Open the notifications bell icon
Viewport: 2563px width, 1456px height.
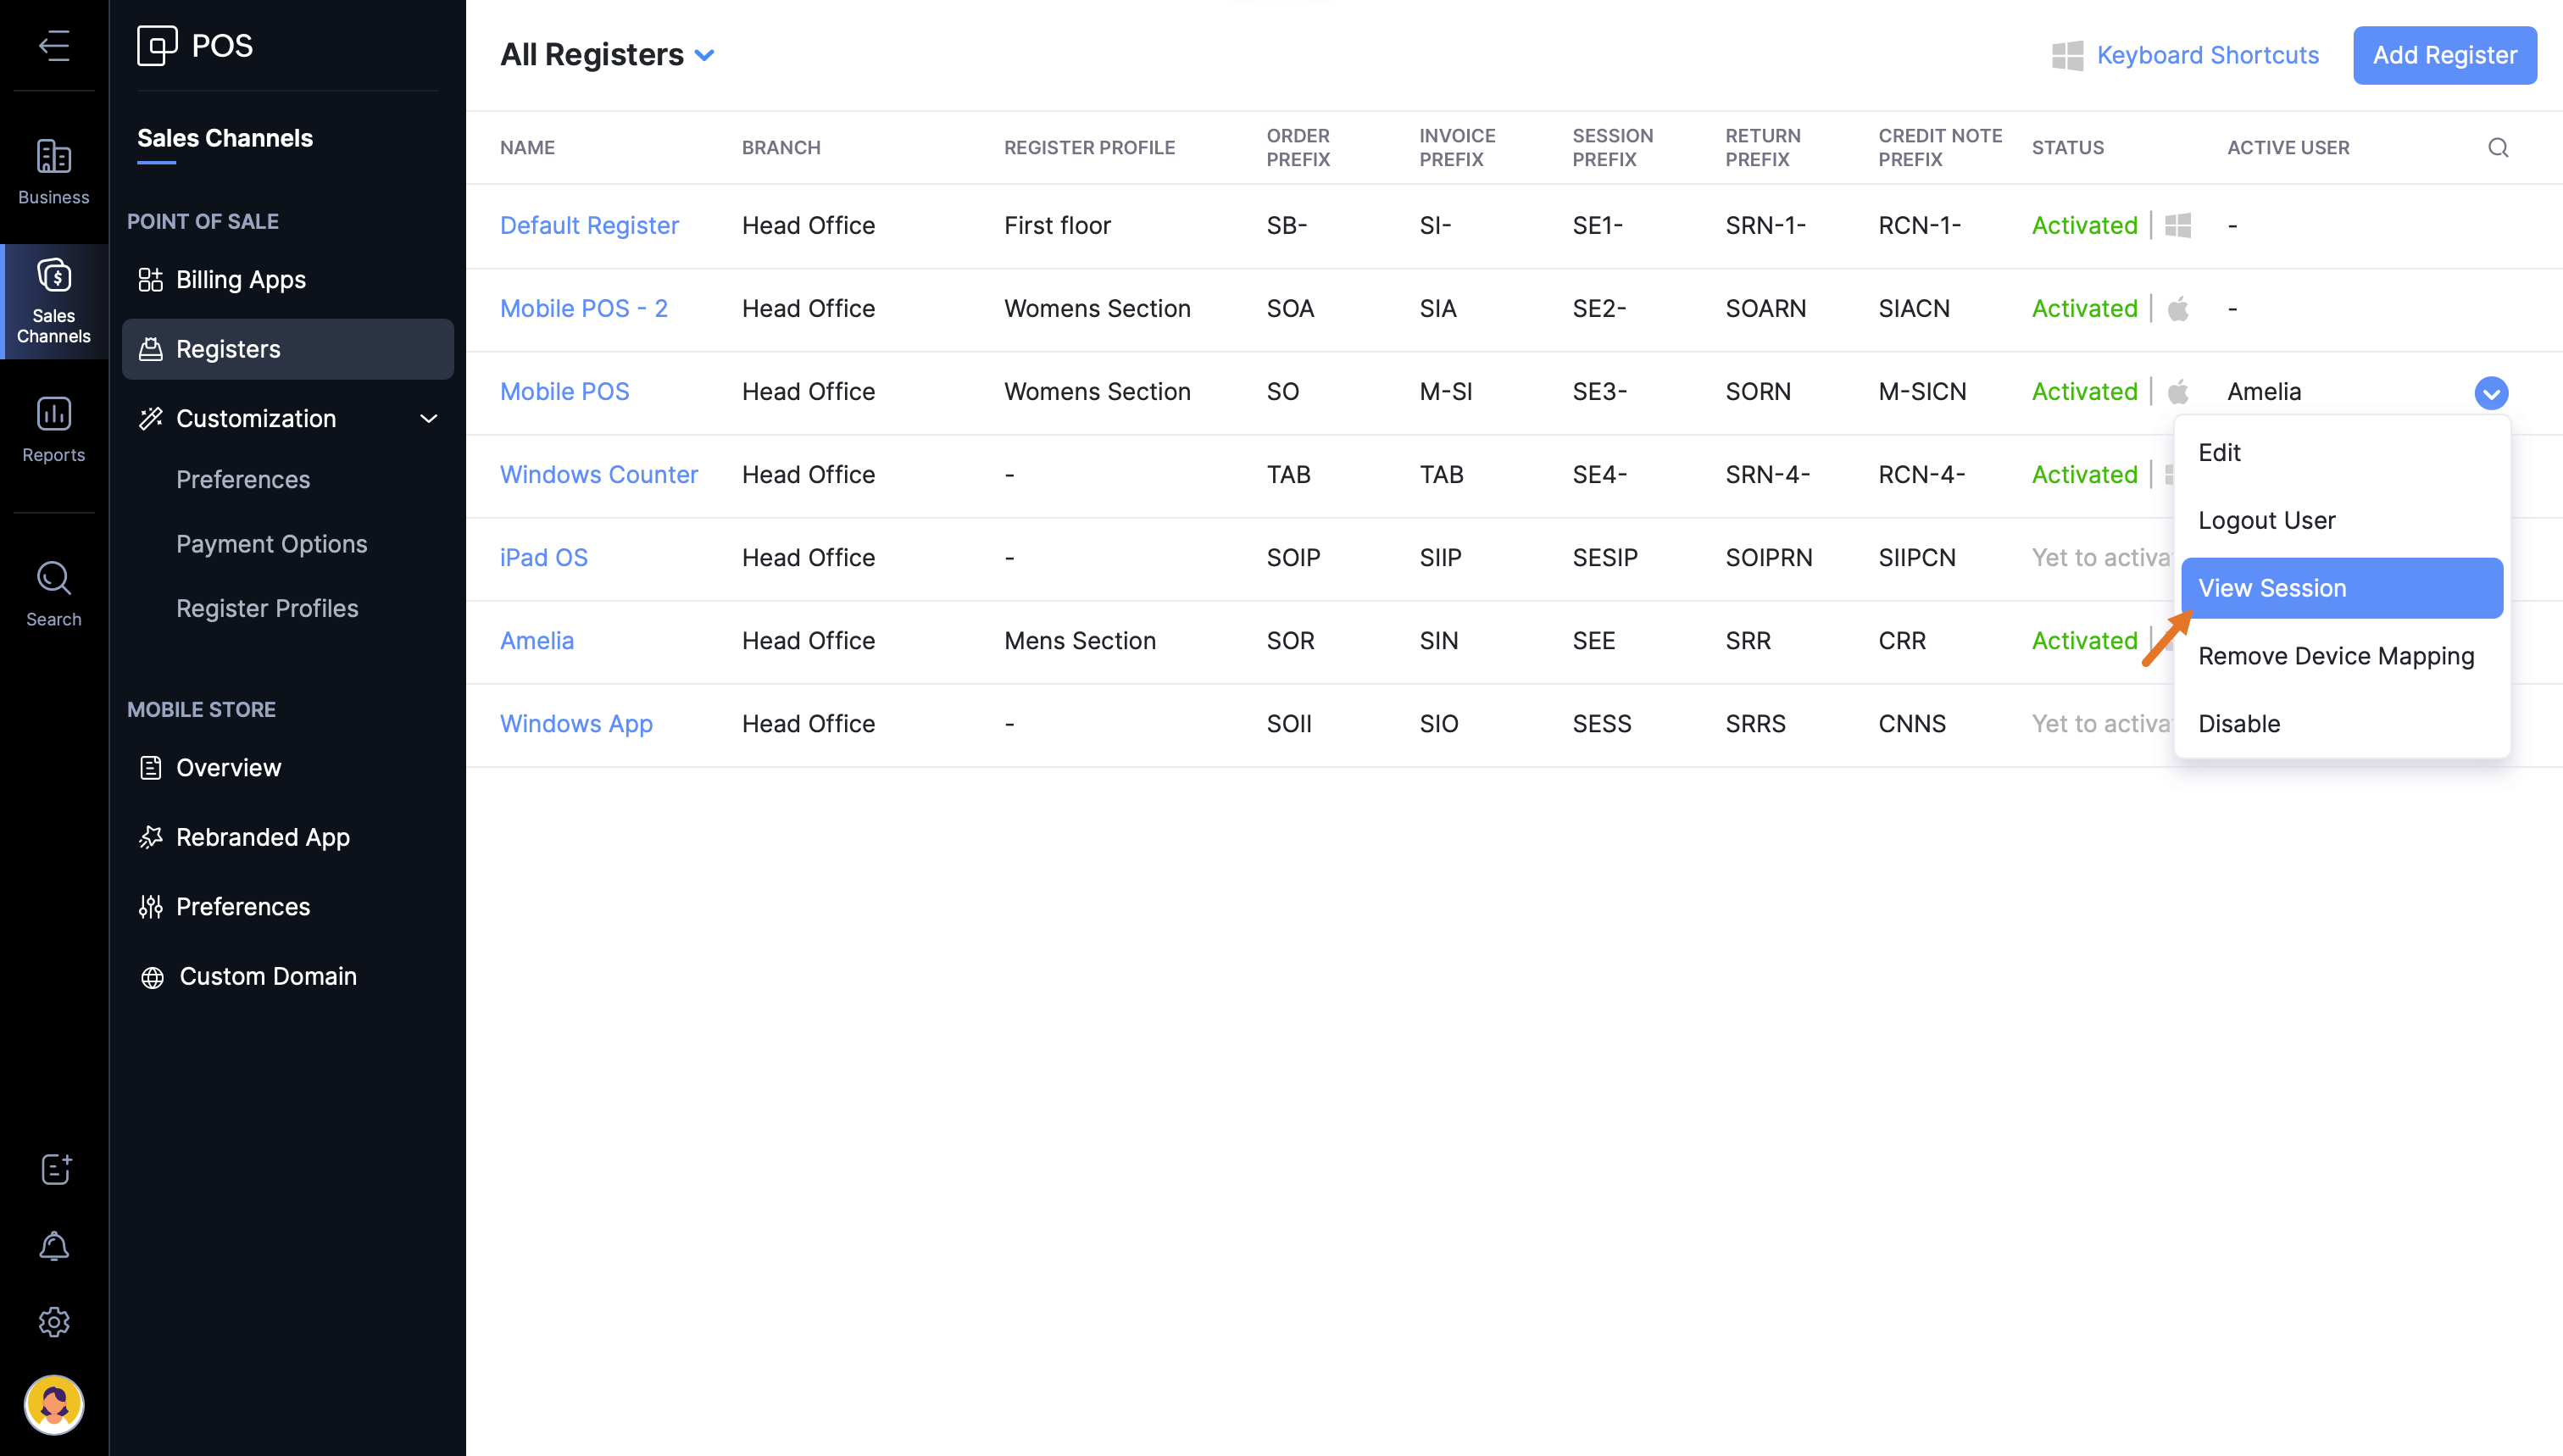(54, 1246)
